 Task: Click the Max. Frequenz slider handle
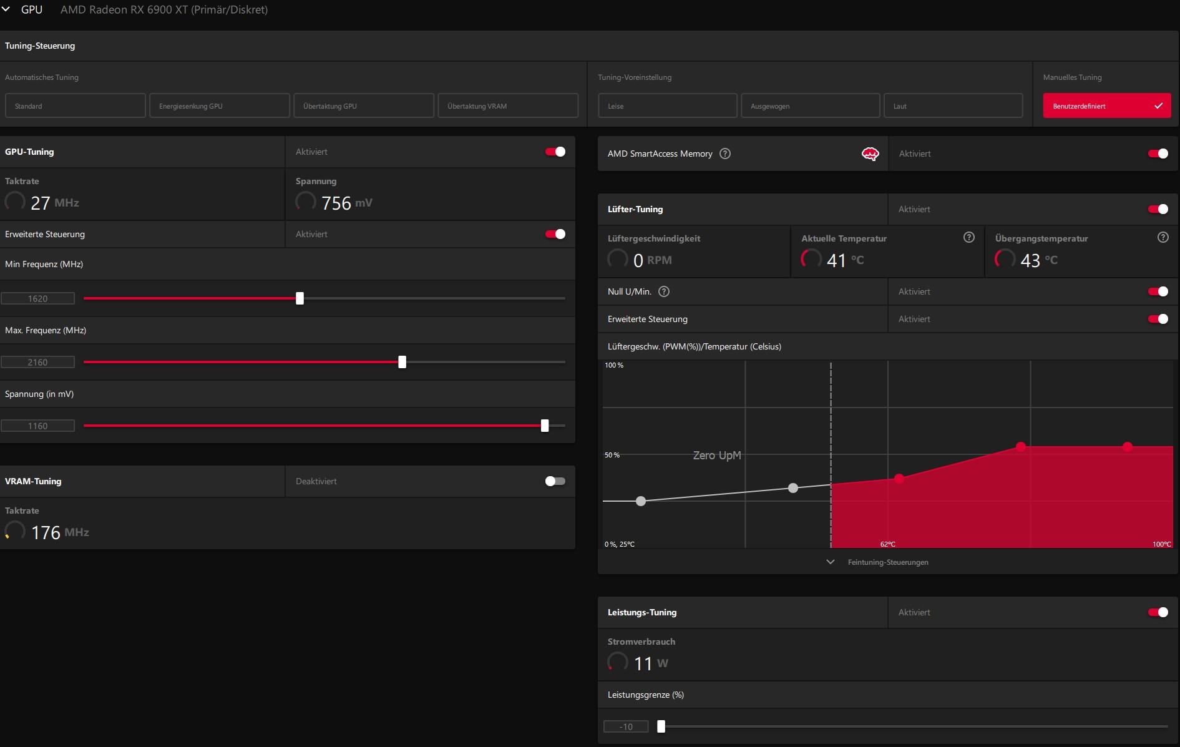click(x=402, y=362)
